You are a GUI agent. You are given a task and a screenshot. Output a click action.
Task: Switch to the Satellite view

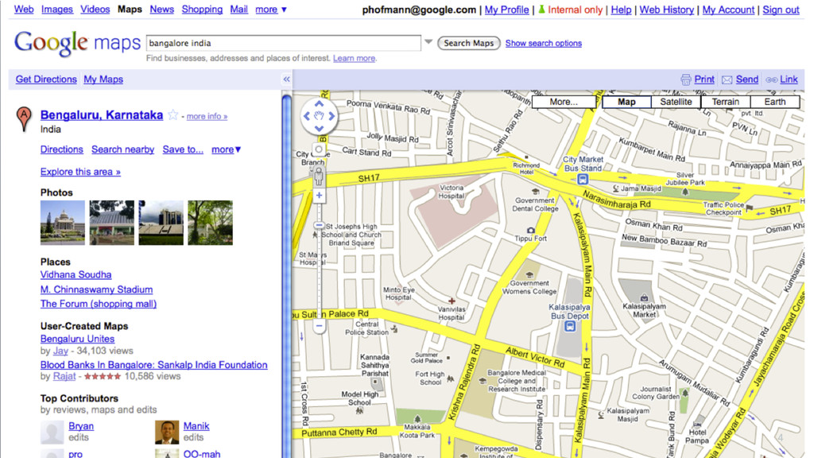click(676, 102)
